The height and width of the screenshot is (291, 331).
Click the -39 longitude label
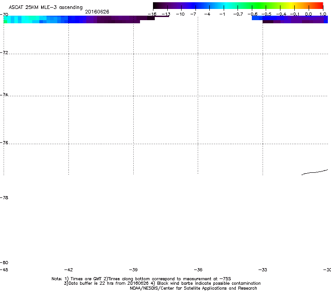pyautogui.click(x=133, y=270)
